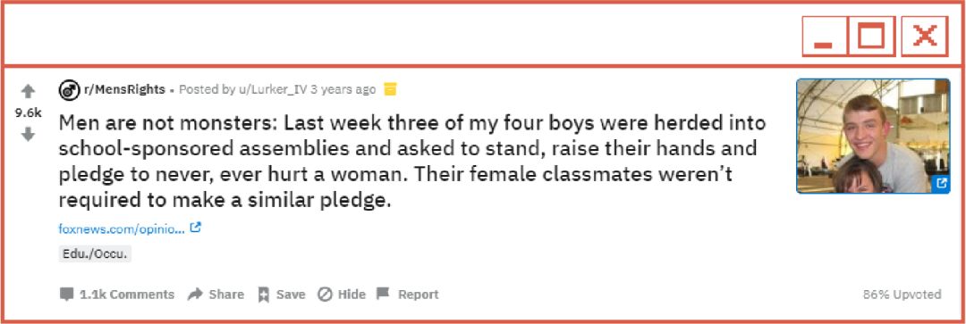Select the Edu./Occu. flair tag
Image resolution: width=966 pixels, height=324 pixels.
pos(95,253)
